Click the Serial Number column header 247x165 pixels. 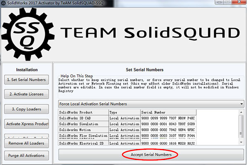point(168,113)
